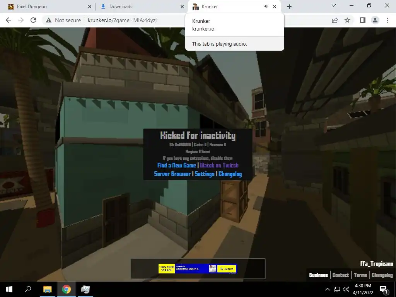The image size is (396, 297).
Task: Click the Contact footer link
Action: coord(341,275)
